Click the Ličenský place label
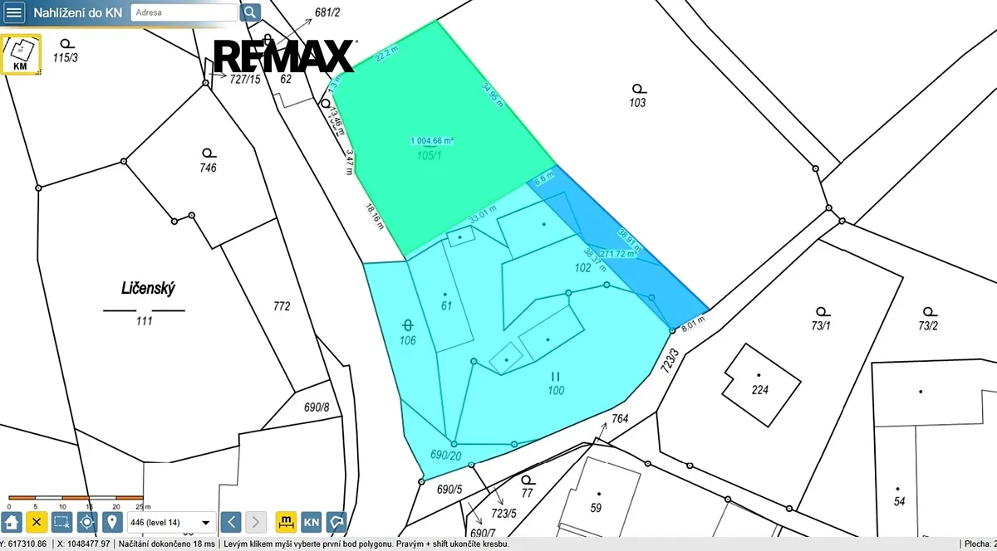 pos(148,289)
